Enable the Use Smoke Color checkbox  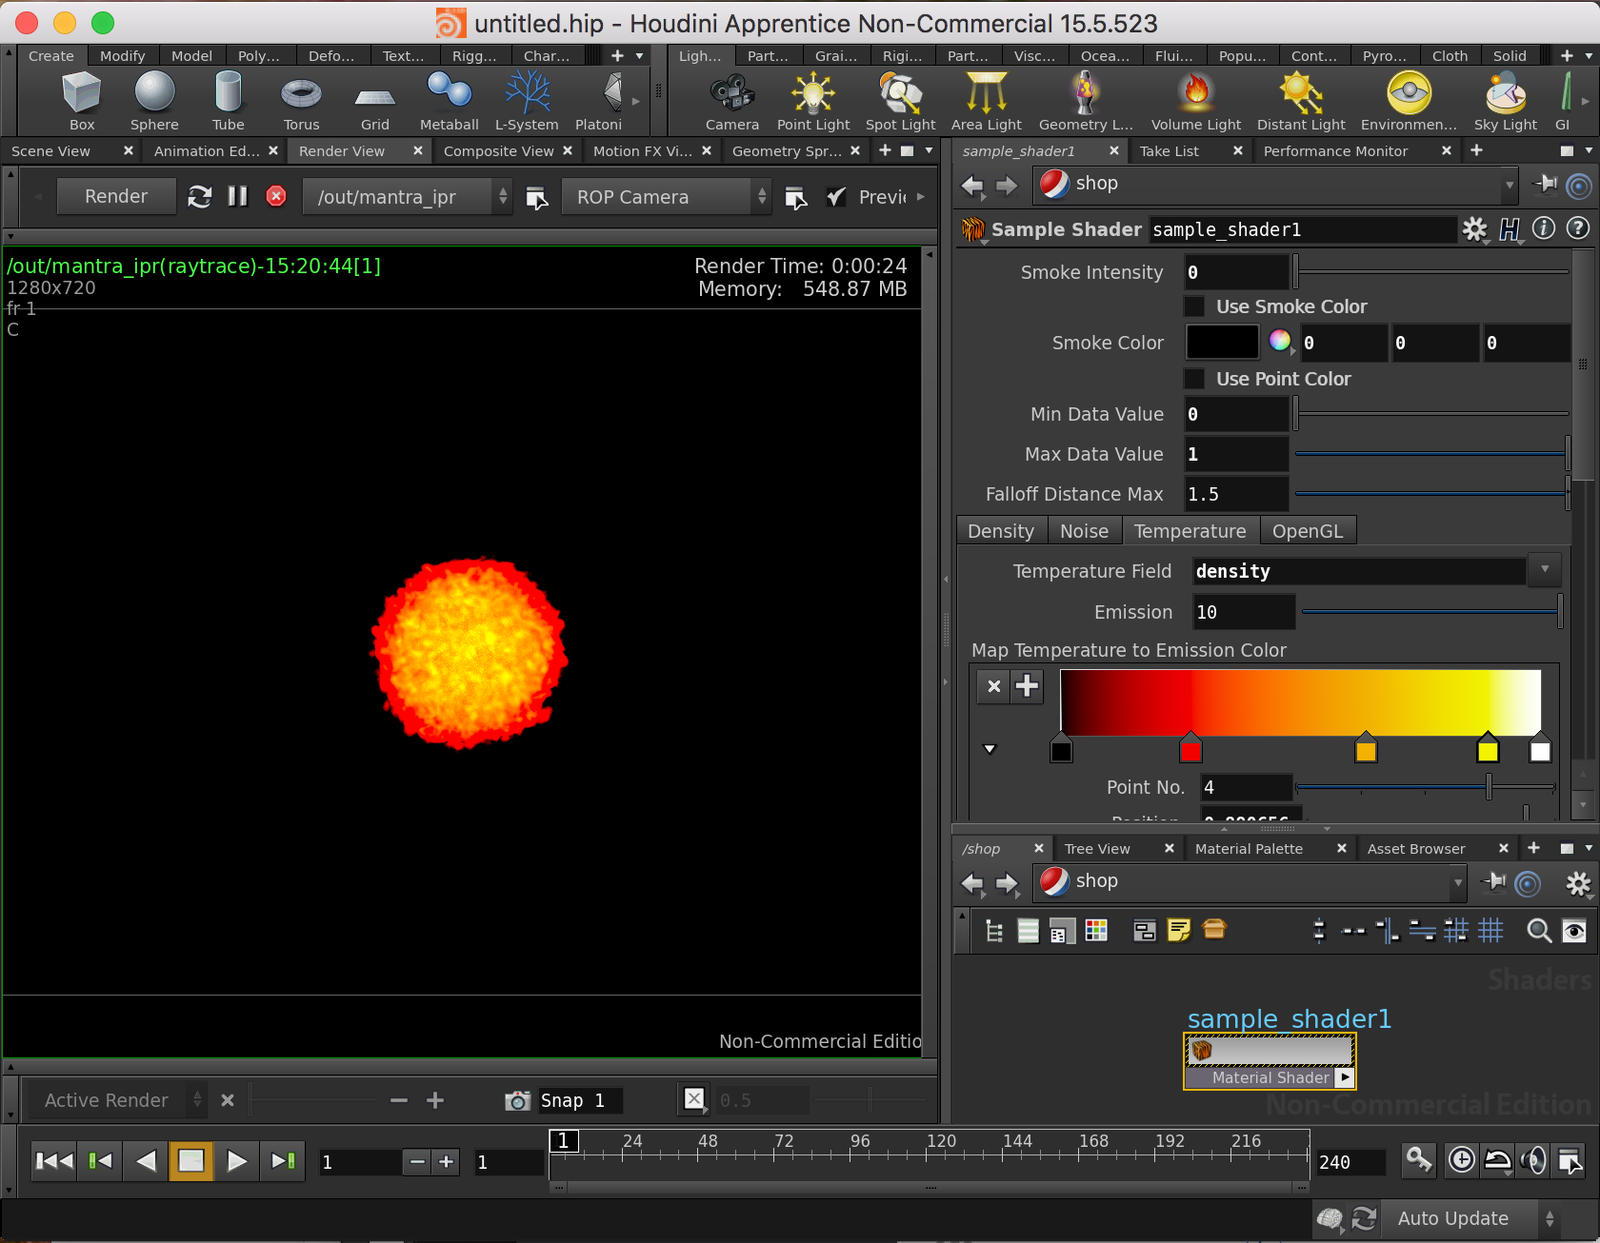(x=1194, y=306)
